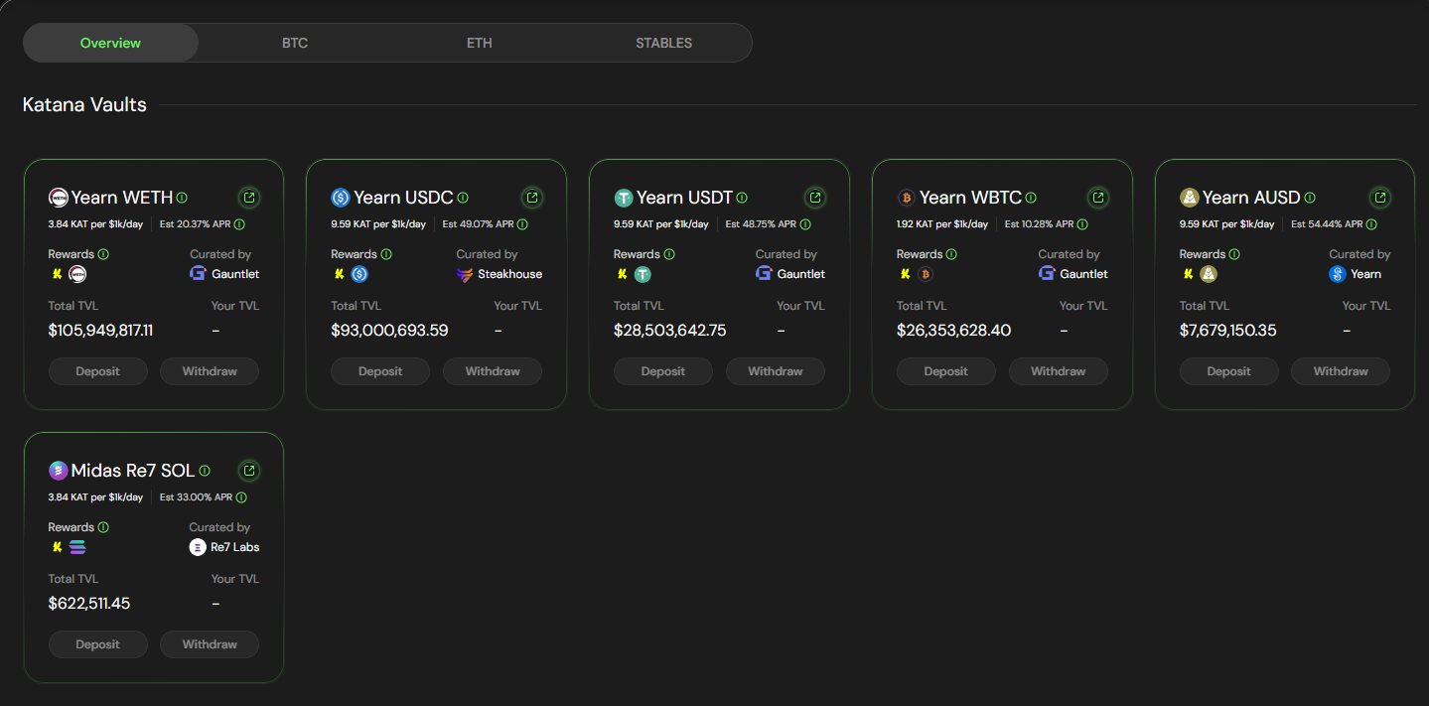Click the WETH token logo beside Yearn WETH
1429x706 pixels.
(59, 198)
